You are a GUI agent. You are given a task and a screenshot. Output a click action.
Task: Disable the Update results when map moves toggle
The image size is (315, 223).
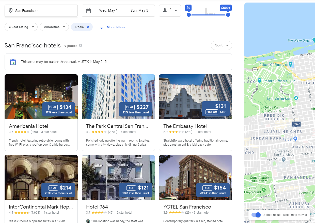[x=256, y=215]
